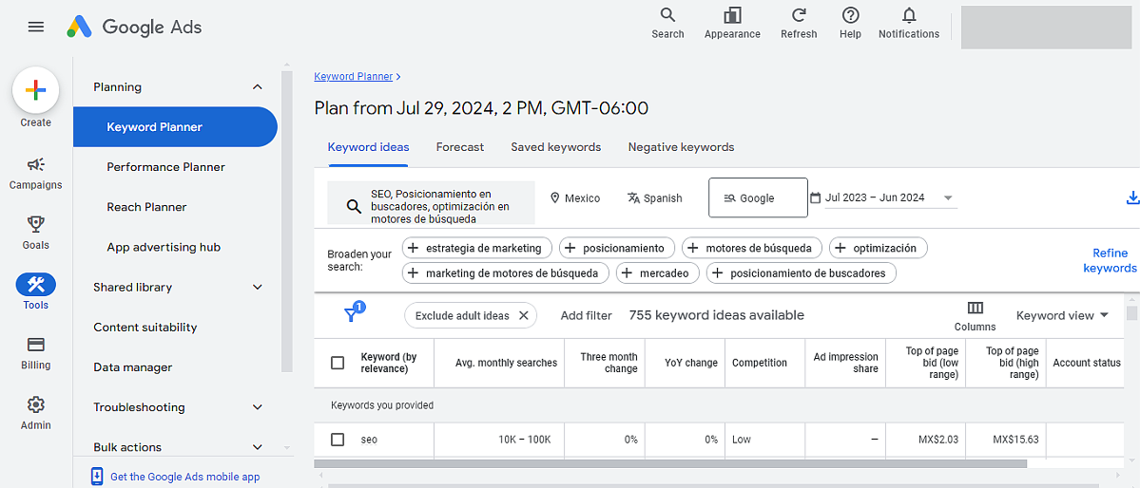Click the keyword search input box
This screenshot has width=1140, height=488.
click(431, 202)
